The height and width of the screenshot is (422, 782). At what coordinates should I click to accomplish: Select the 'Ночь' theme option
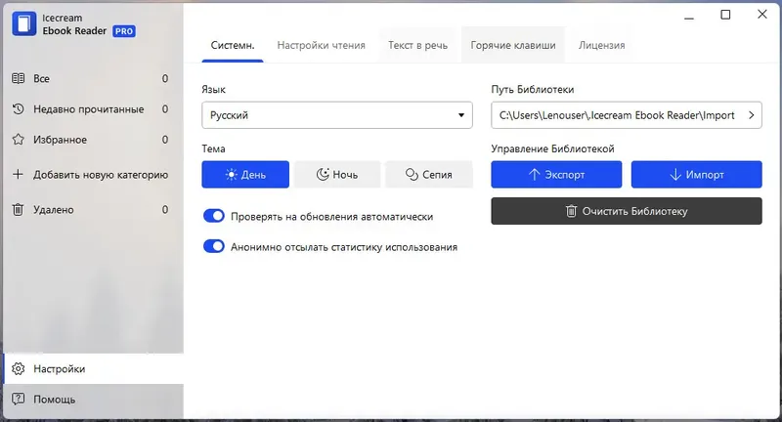[336, 175]
